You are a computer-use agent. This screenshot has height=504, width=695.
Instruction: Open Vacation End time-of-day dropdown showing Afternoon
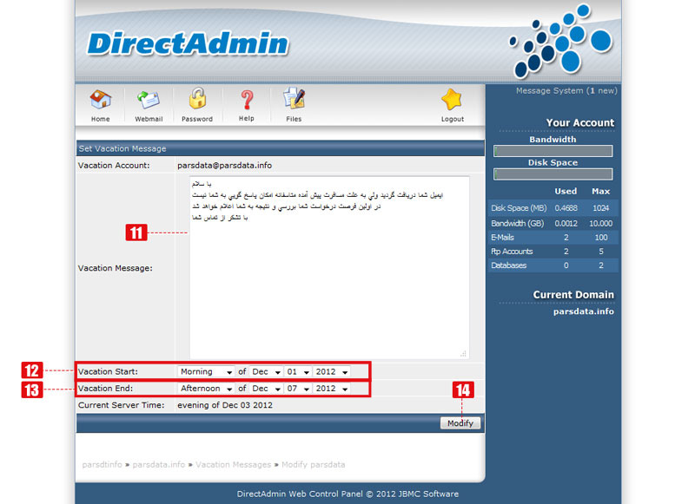pyautogui.click(x=206, y=389)
